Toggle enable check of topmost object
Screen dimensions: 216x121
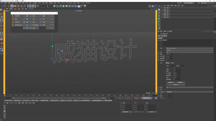pos(169,7)
